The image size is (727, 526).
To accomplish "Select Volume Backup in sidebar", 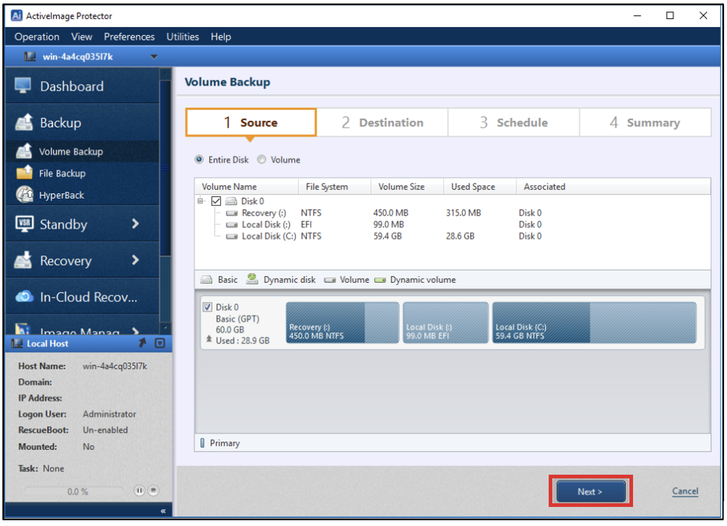I will click(x=83, y=151).
